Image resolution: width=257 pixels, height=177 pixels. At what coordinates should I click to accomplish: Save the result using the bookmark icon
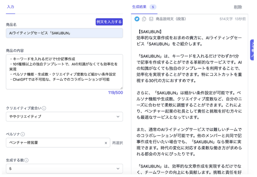pyautogui.click(x=151, y=19)
